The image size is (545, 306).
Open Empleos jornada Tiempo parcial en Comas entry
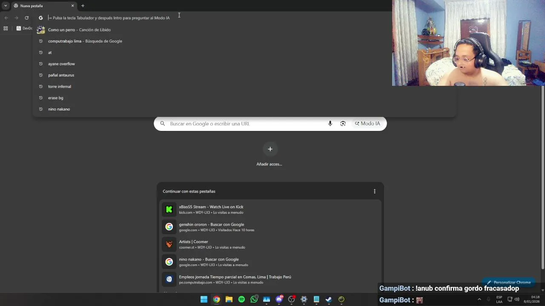[270, 279]
